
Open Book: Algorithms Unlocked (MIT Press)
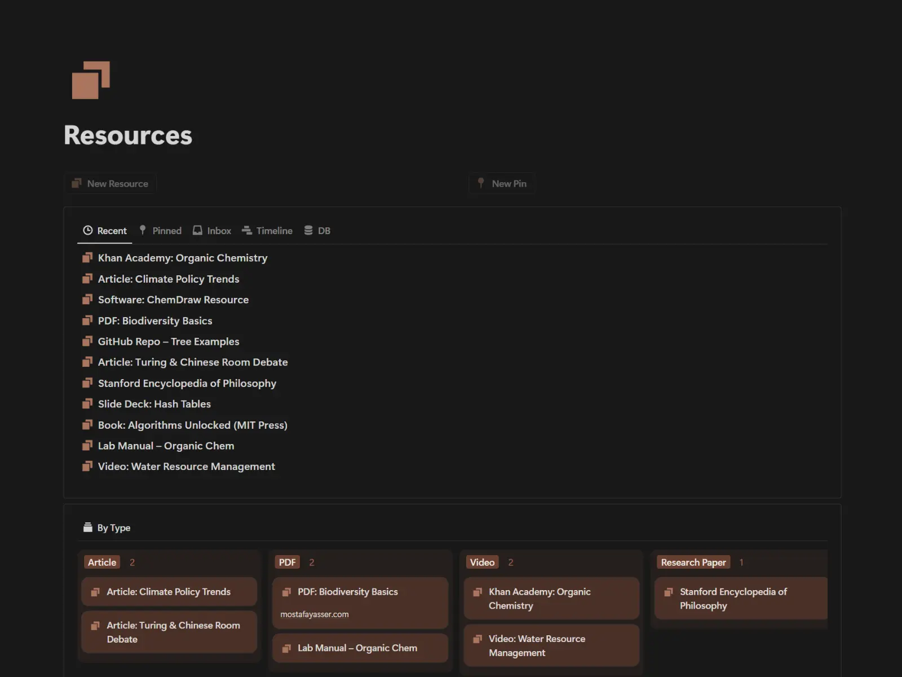(x=192, y=425)
